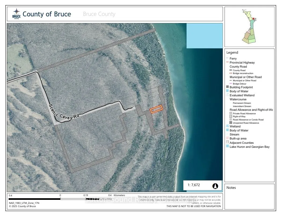Select the Ferry symbol in the legend
282x217 pixels.
point(227,58)
